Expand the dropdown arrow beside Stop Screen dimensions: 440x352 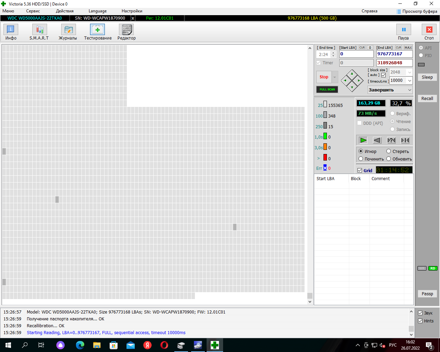click(x=335, y=77)
